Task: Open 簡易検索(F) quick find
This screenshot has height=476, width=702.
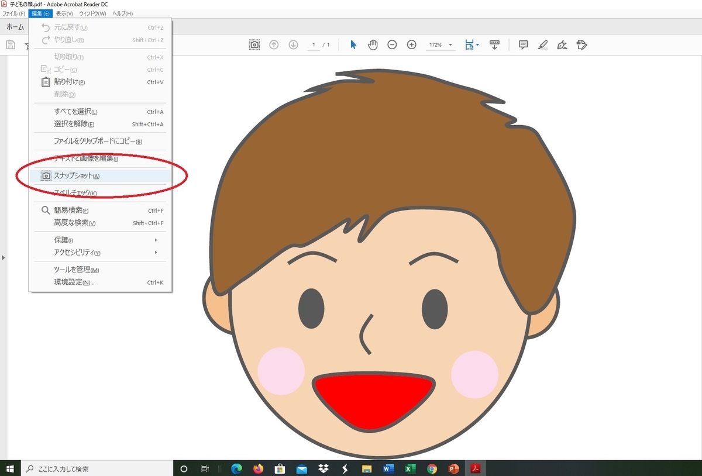Action: pos(101,211)
